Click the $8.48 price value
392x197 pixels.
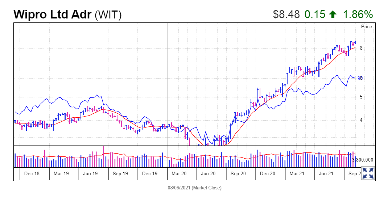[286, 14]
